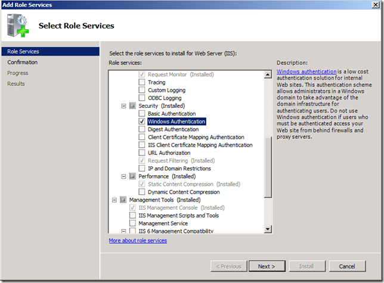This screenshot has width=384, height=283.
Task: Collapse the Performance tree node
Action: pyautogui.click(x=124, y=177)
